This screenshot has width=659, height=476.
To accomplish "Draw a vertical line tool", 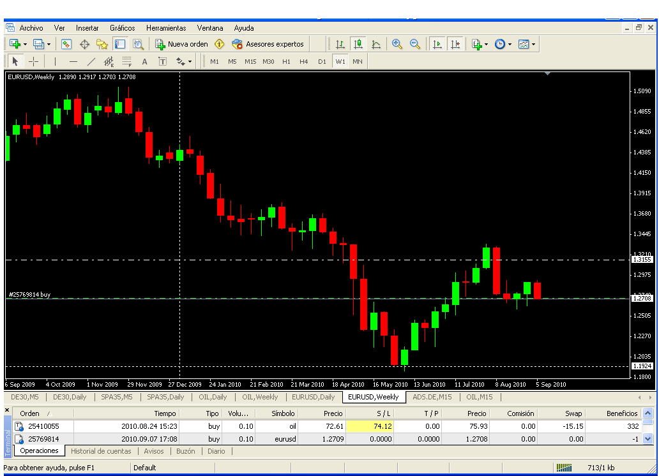I will [55, 62].
